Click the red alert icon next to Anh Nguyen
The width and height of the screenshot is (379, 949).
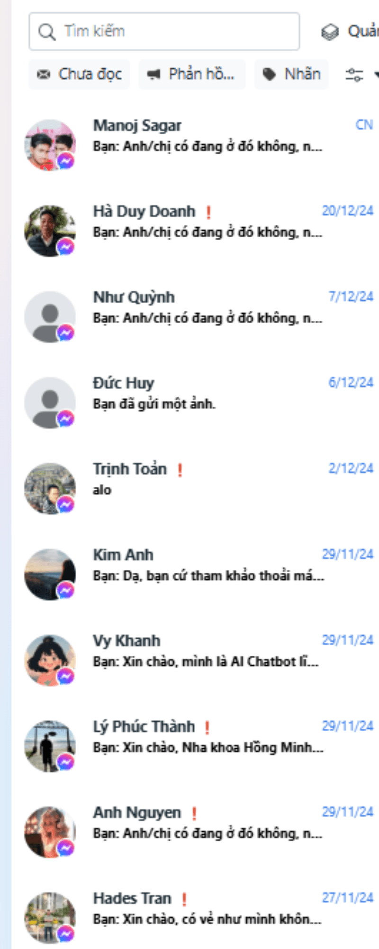coord(194,813)
